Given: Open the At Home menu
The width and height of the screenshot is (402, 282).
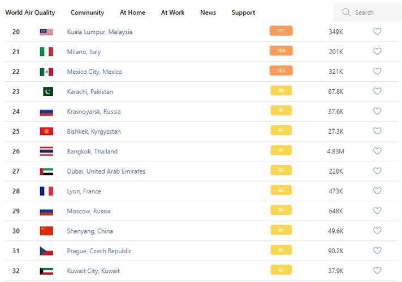Looking at the screenshot, I should 132,12.
